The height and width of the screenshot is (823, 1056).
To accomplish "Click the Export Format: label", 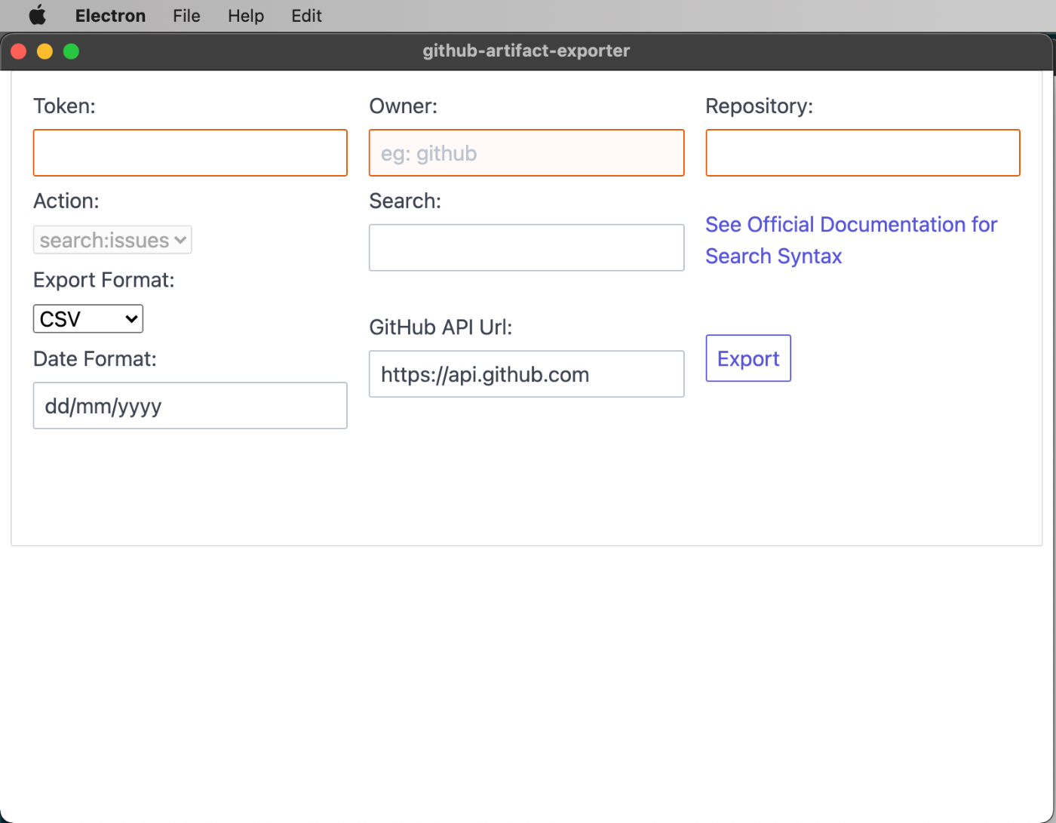I will point(104,281).
